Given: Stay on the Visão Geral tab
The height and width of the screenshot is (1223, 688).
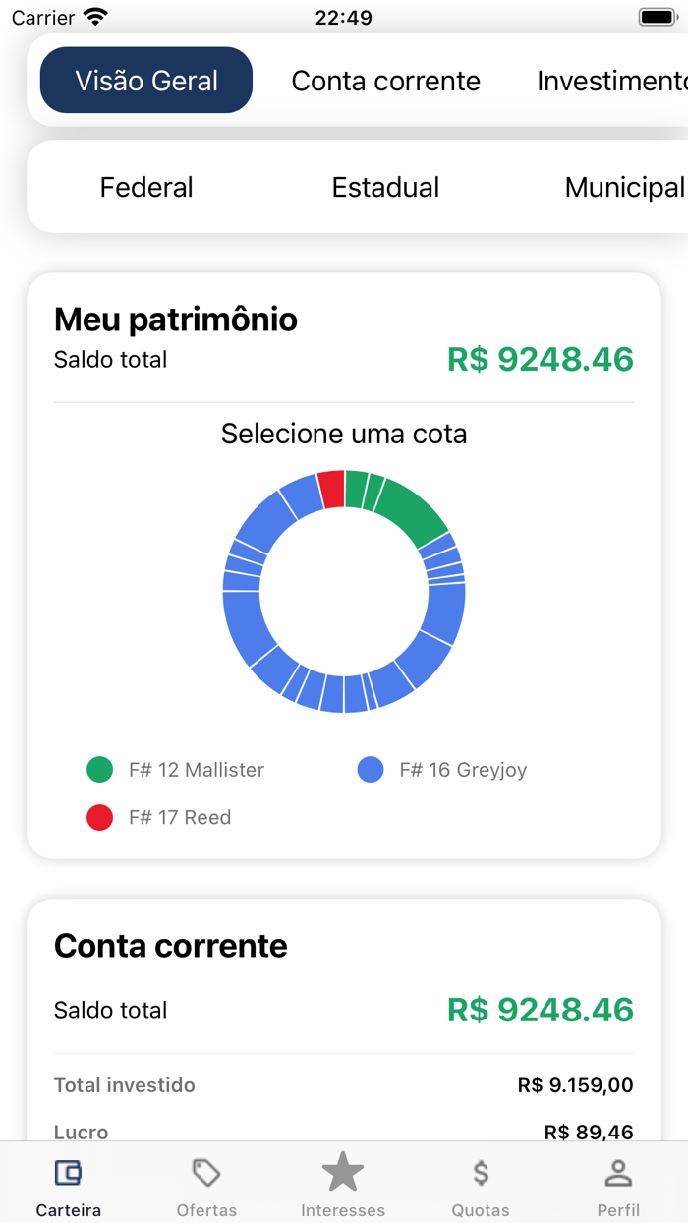Looking at the screenshot, I should point(145,81).
